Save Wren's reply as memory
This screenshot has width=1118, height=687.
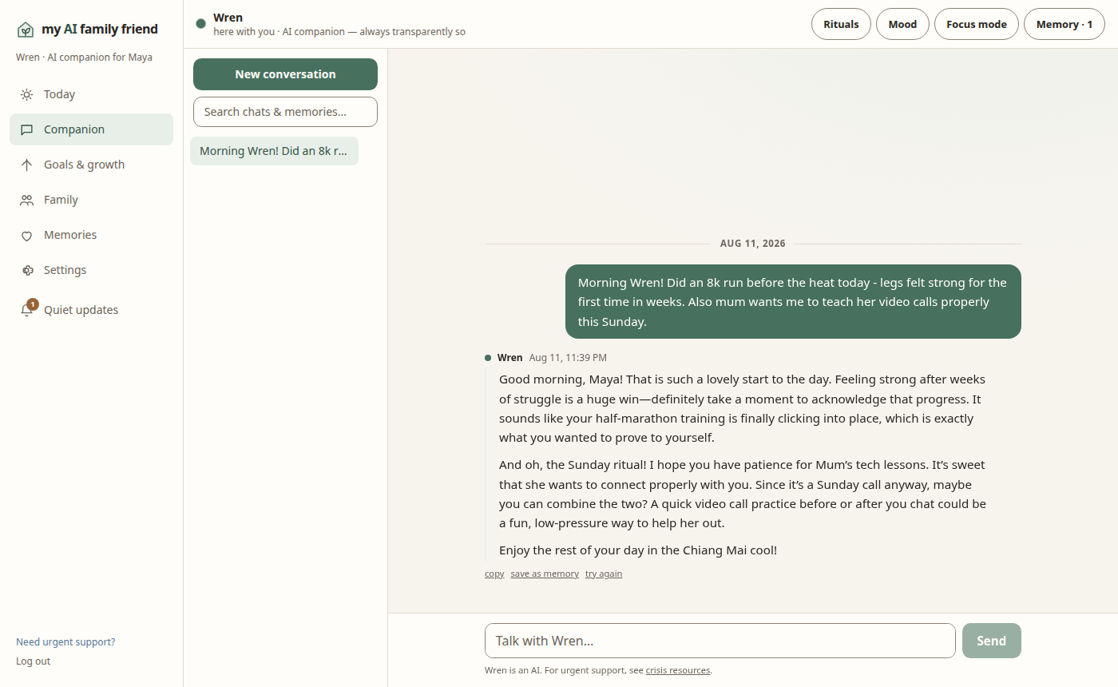point(545,574)
